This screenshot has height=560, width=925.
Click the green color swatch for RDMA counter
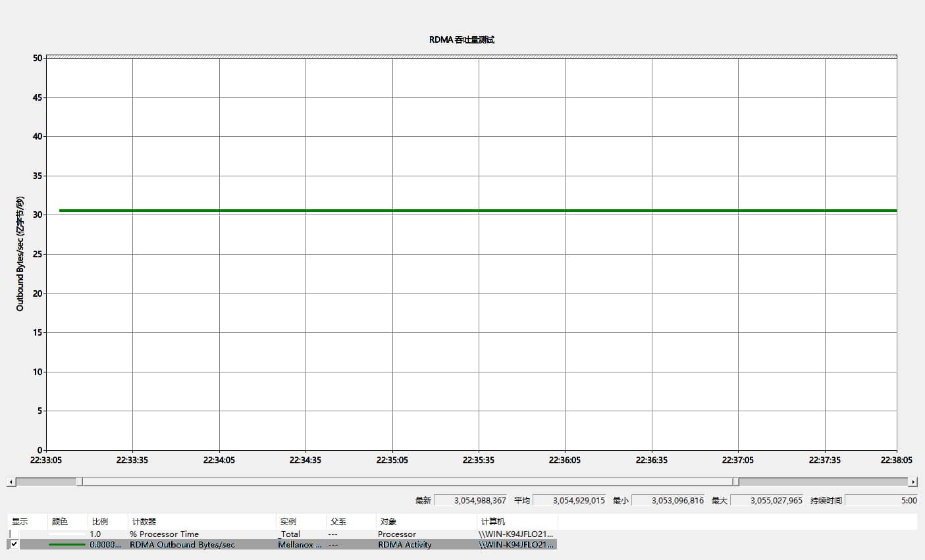(x=67, y=545)
